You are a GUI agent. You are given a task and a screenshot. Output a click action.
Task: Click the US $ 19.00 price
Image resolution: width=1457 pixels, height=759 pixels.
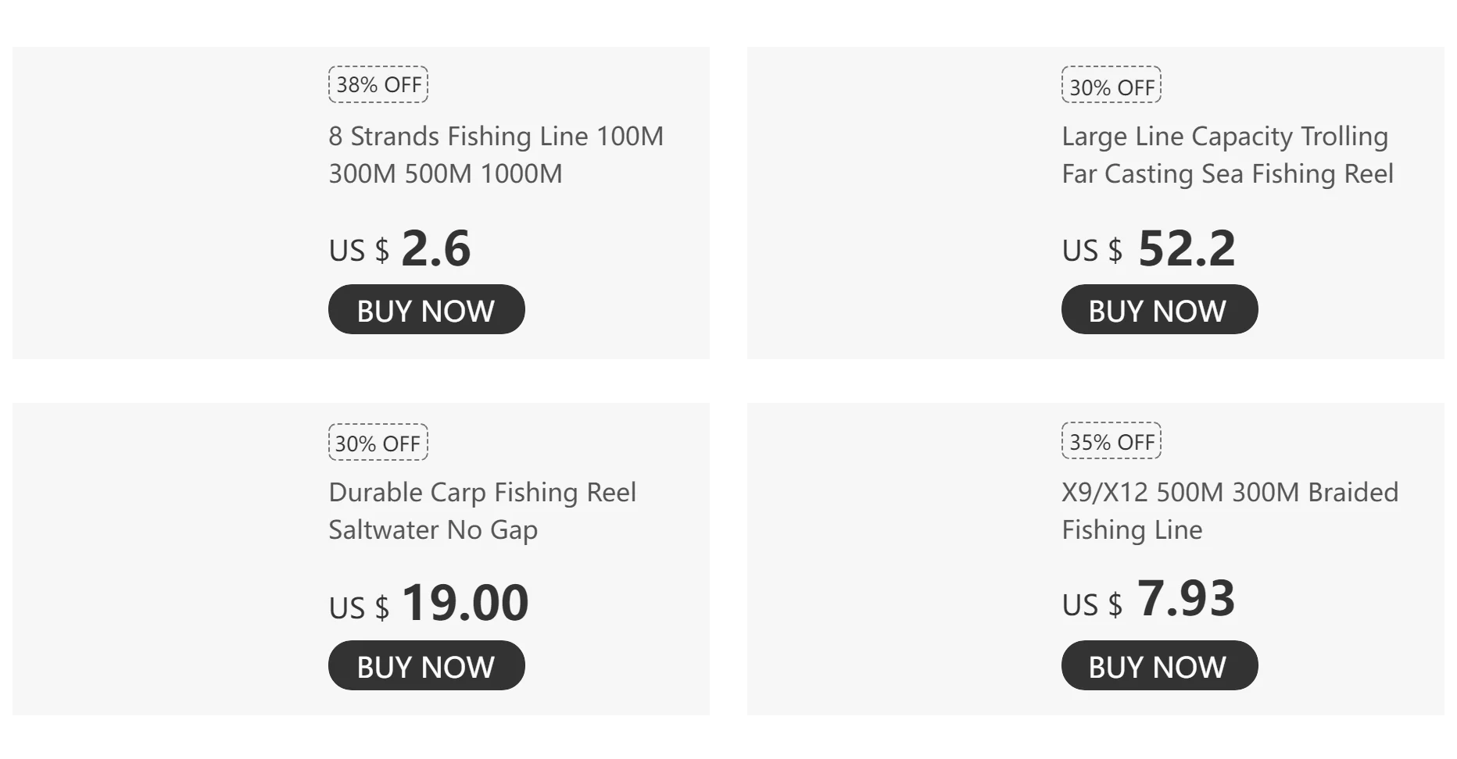(428, 603)
